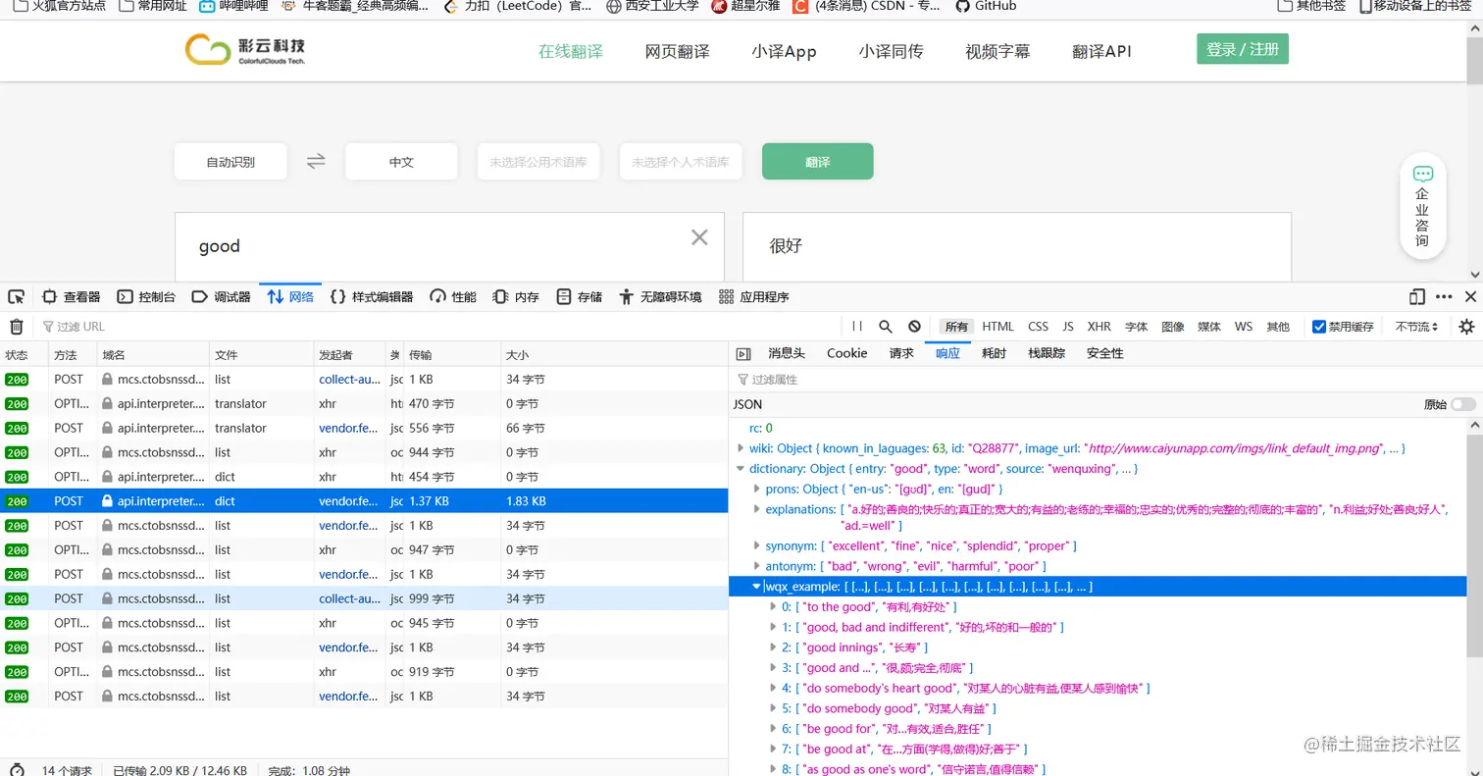
Task: Close the developer tools panel
Action: 1470,296
